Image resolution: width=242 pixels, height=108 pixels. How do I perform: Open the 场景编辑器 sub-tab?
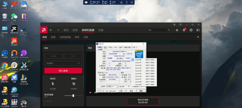(x=65, y=37)
